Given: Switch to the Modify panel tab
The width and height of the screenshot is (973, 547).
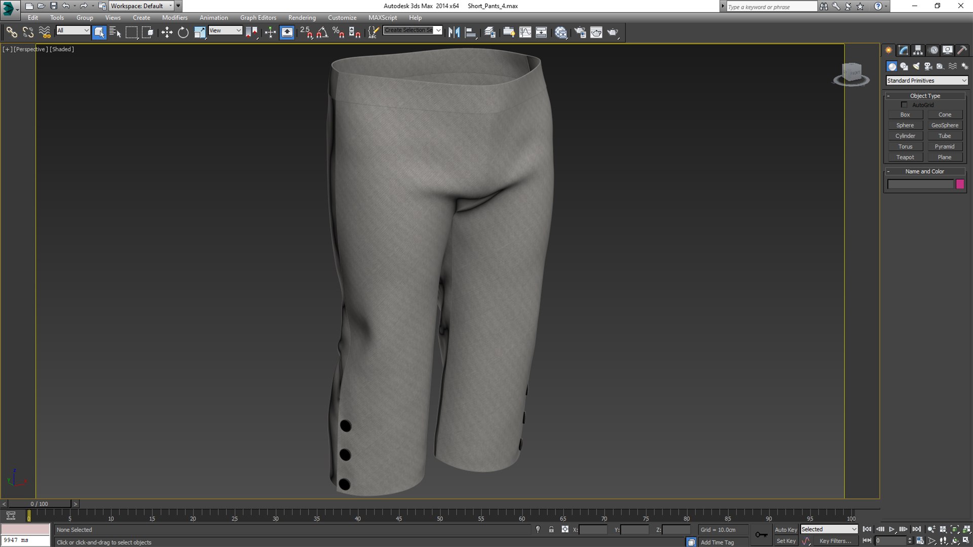Looking at the screenshot, I should [x=903, y=50].
